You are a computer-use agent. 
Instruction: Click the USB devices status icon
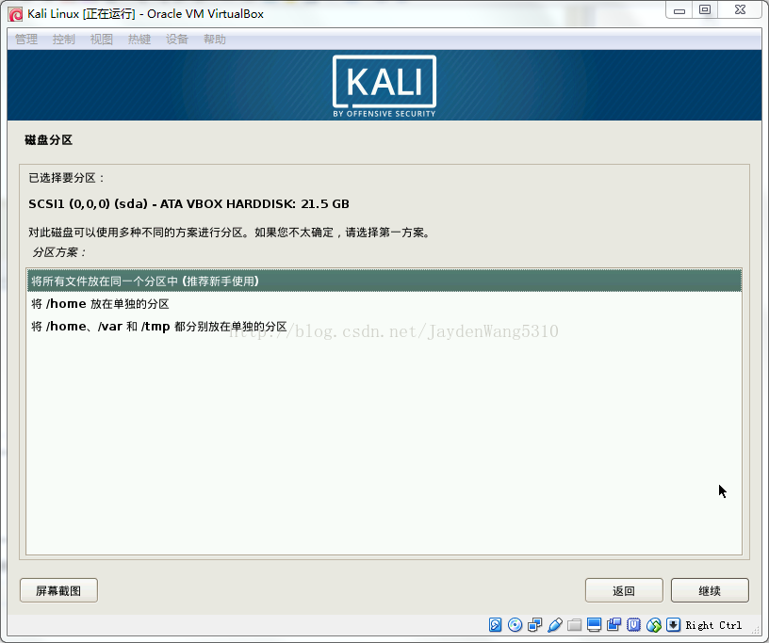(x=555, y=625)
